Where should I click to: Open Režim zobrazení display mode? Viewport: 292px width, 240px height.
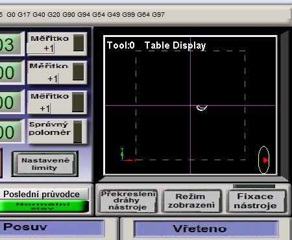pyautogui.click(x=191, y=200)
